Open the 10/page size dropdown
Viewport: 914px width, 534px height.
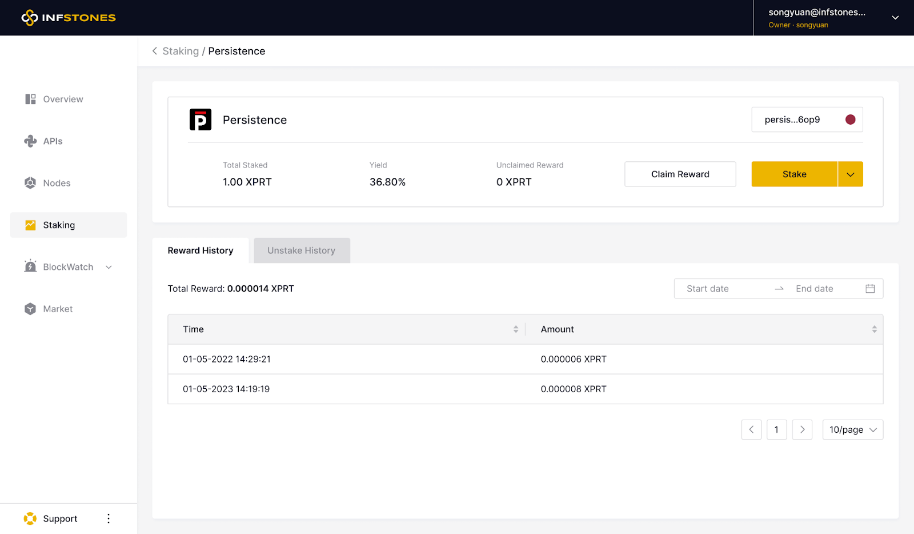pyautogui.click(x=853, y=429)
